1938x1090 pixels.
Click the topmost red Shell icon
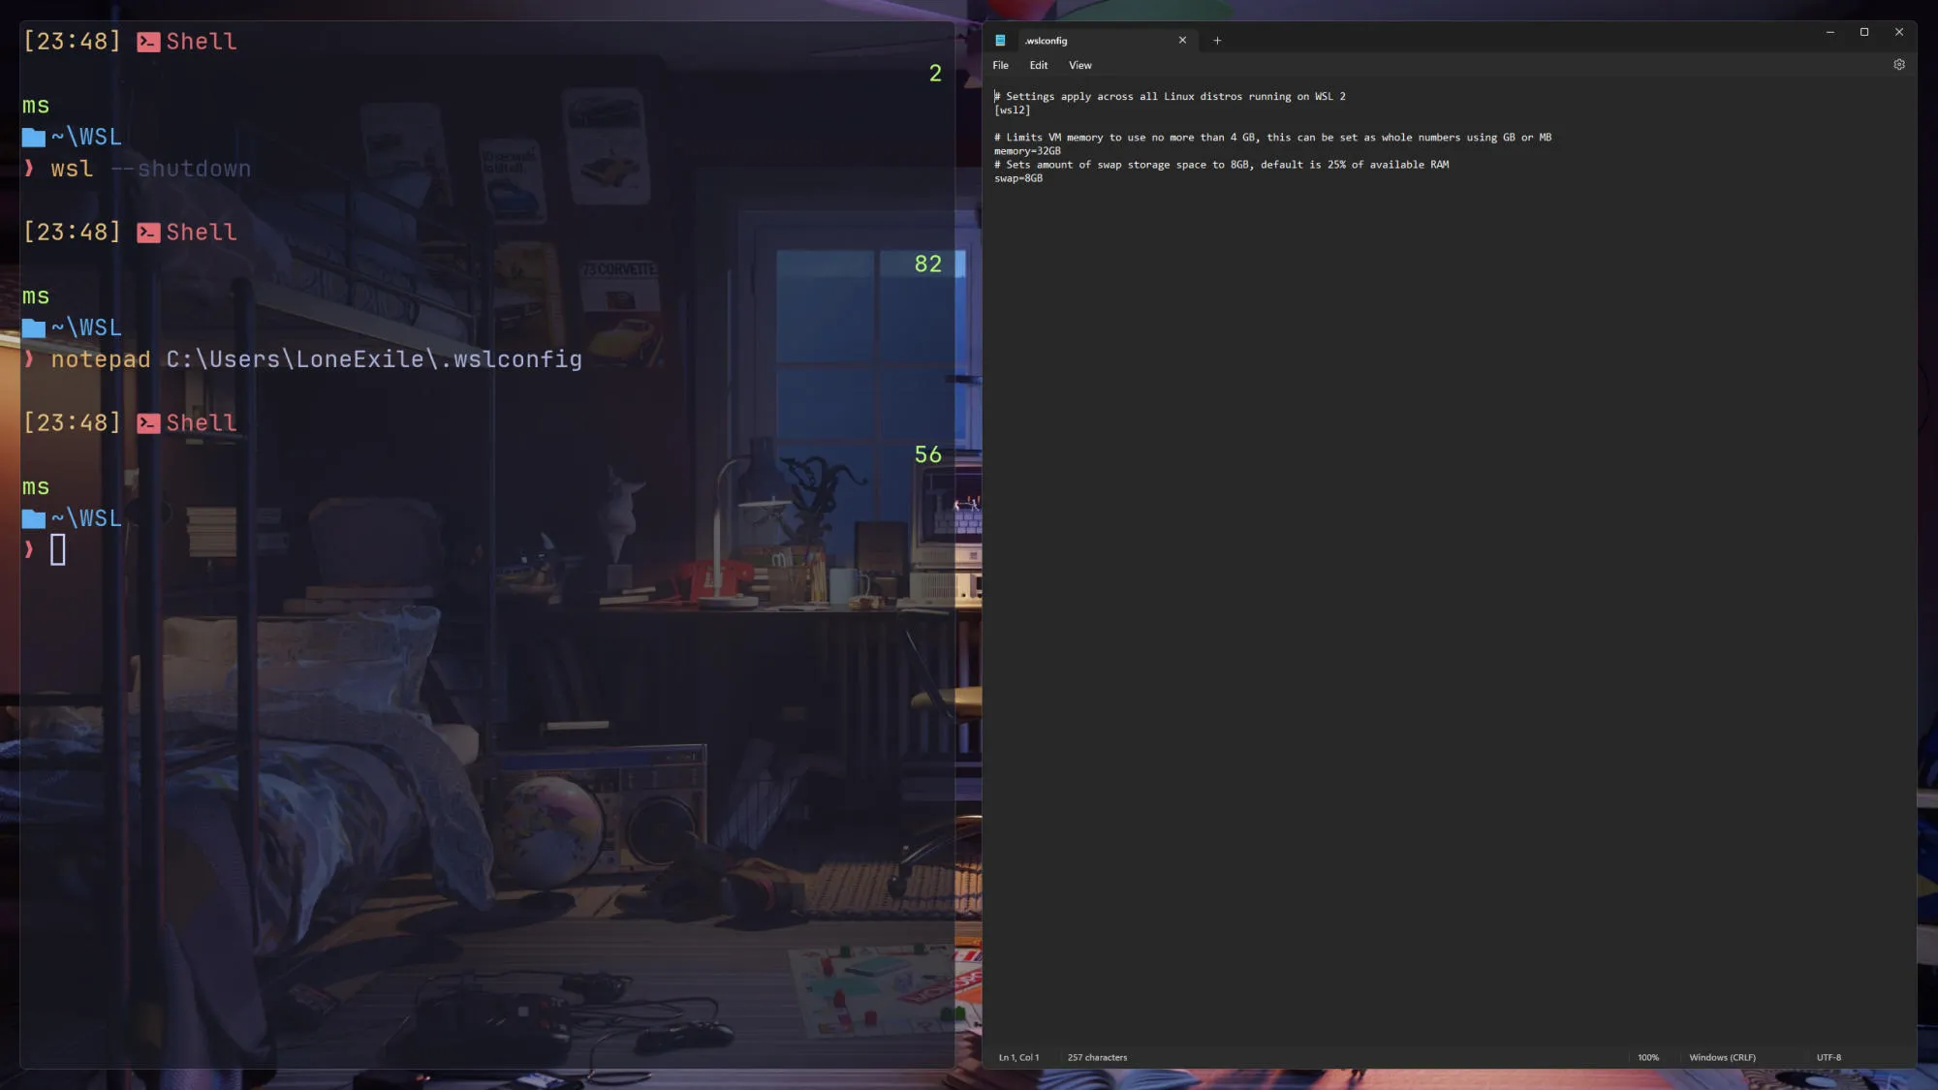click(x=148, y=42)
